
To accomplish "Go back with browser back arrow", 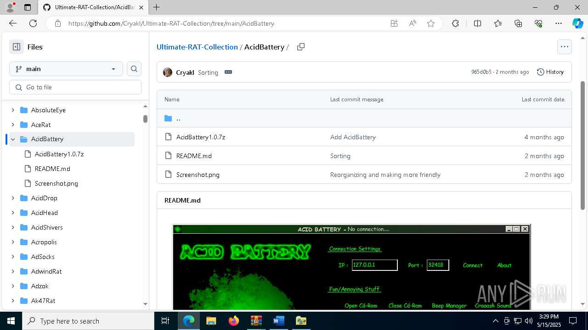I will point(13,23).
